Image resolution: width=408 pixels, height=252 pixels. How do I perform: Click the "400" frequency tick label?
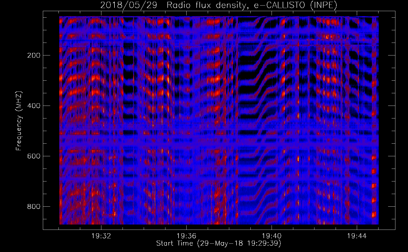click(x=34, y=106)
